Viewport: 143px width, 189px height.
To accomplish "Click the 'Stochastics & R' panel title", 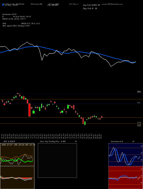I will tap(117, 141).
